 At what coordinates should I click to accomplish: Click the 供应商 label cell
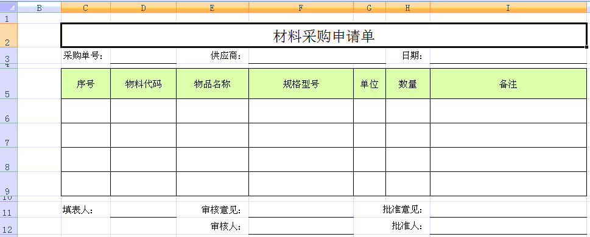[x=212, y=55]
